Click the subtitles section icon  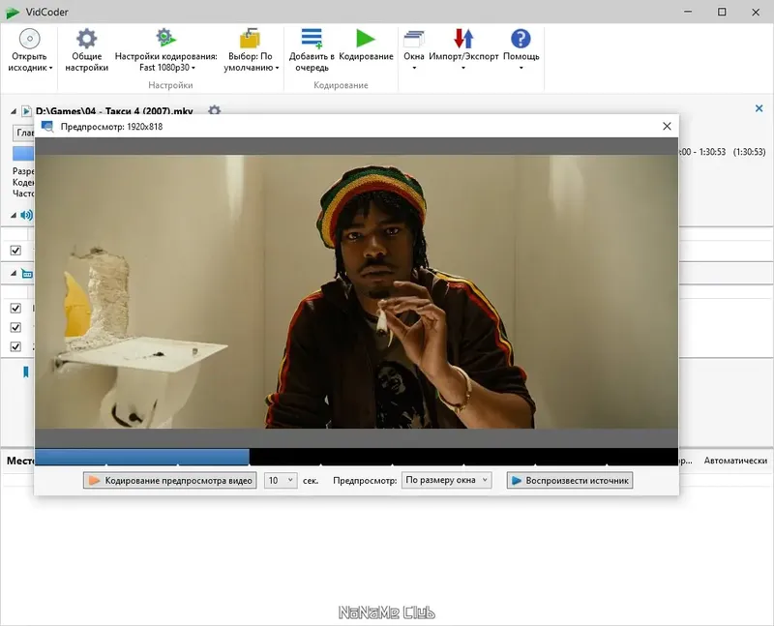(27, 274)
